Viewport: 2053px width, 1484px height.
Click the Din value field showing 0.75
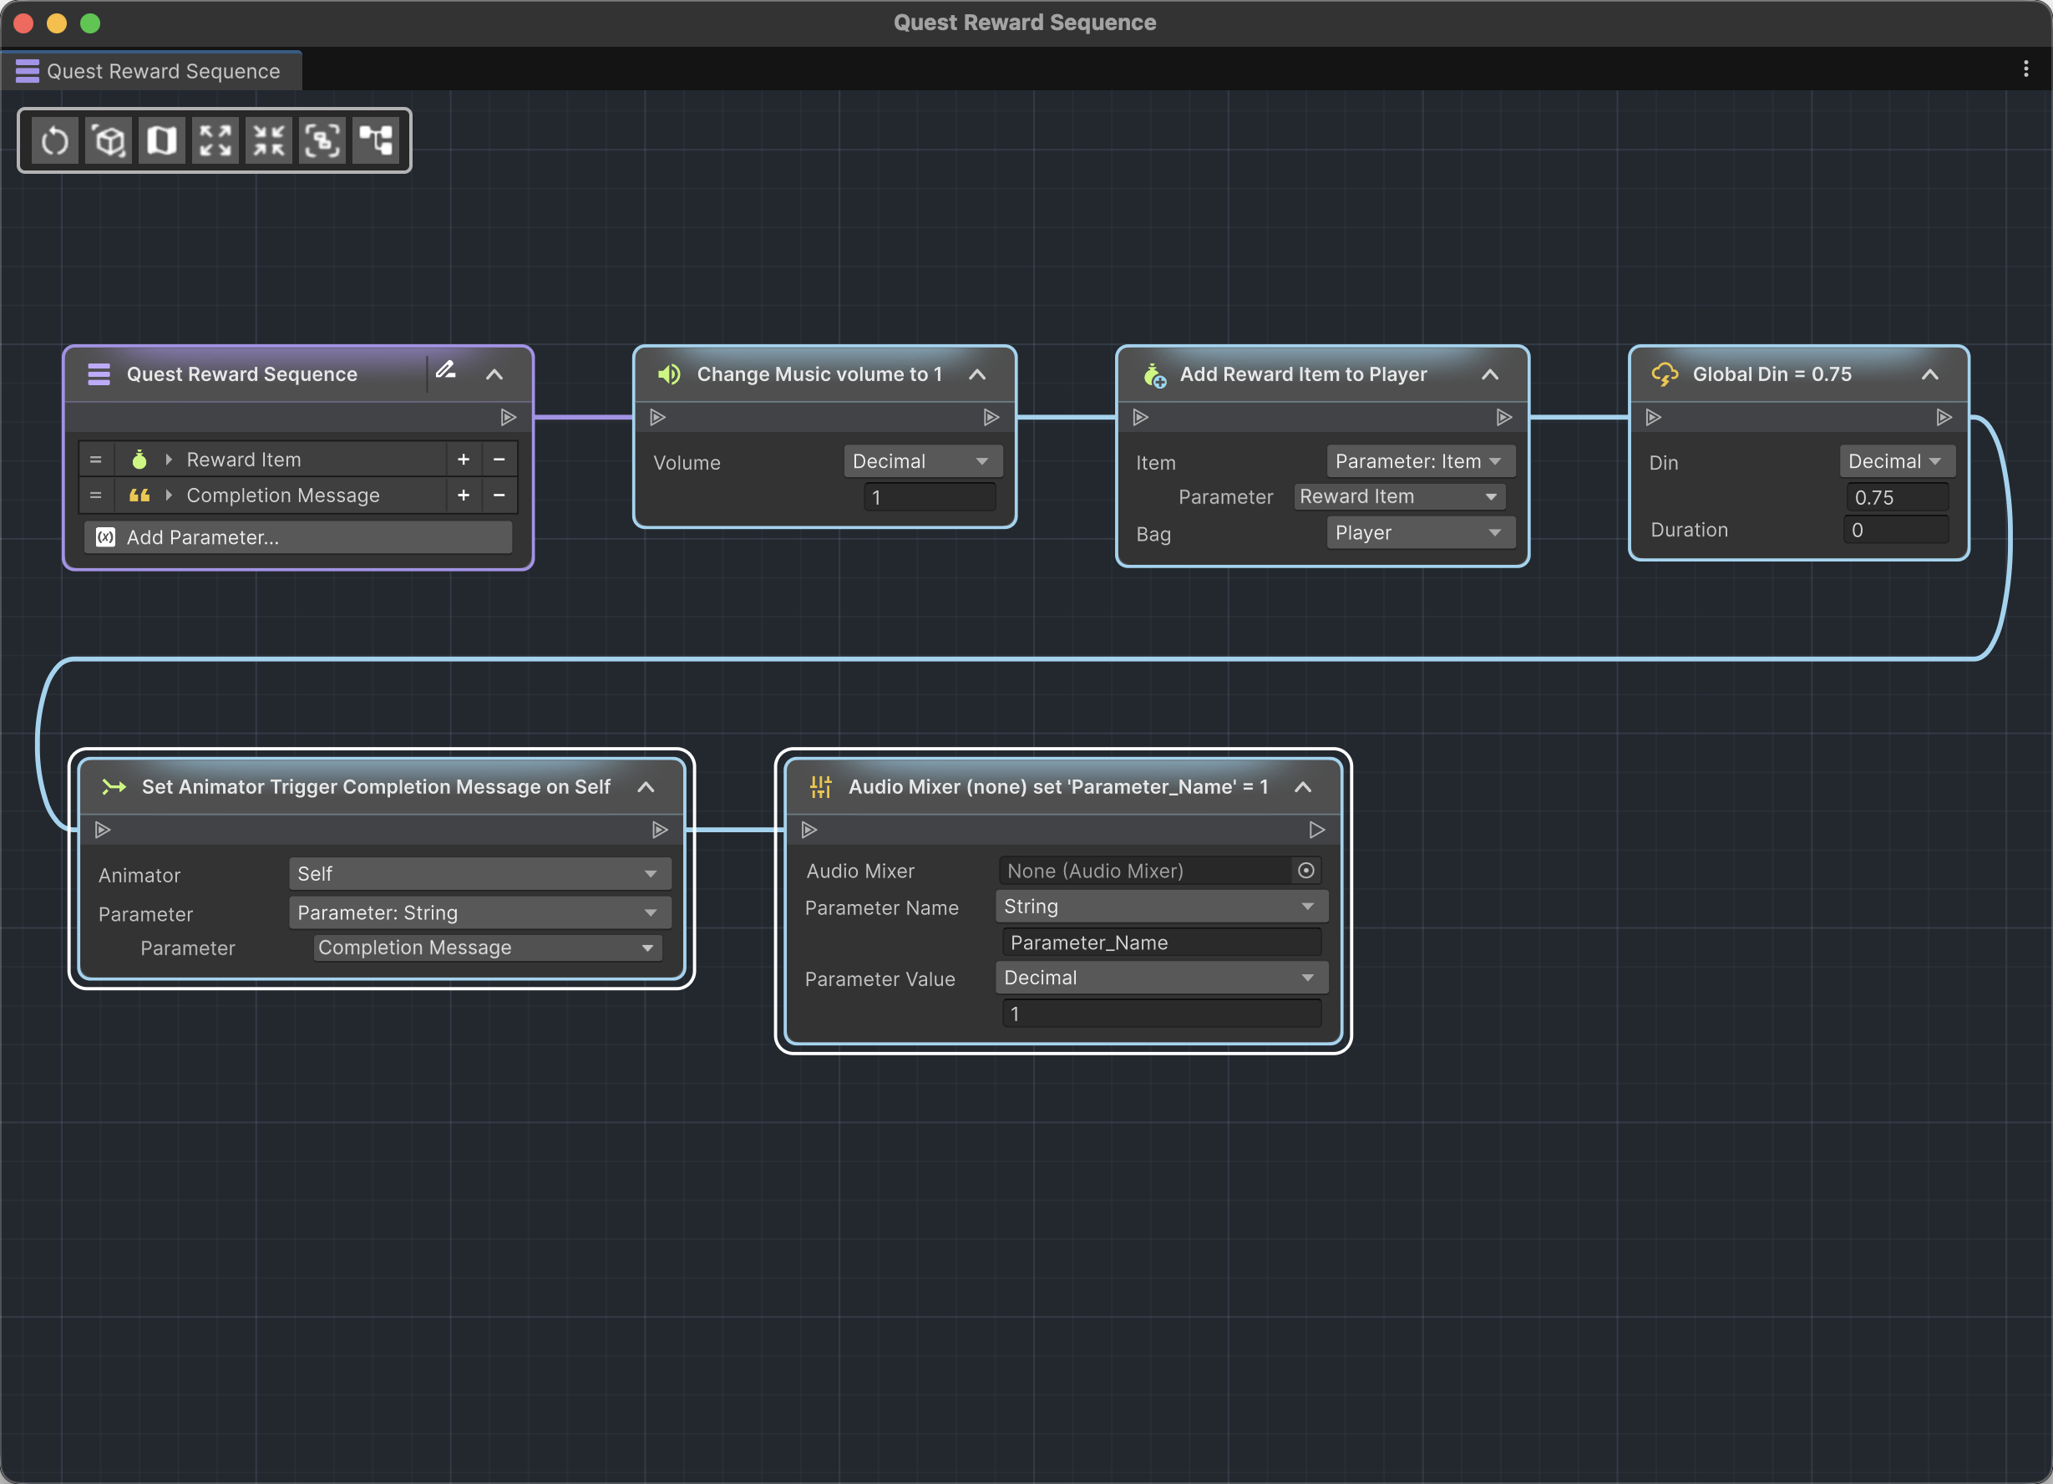click(1897, 497)
